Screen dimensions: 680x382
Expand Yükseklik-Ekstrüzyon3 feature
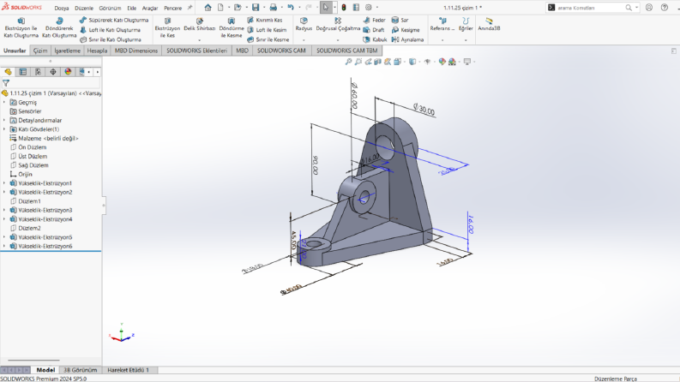[4, 210]
